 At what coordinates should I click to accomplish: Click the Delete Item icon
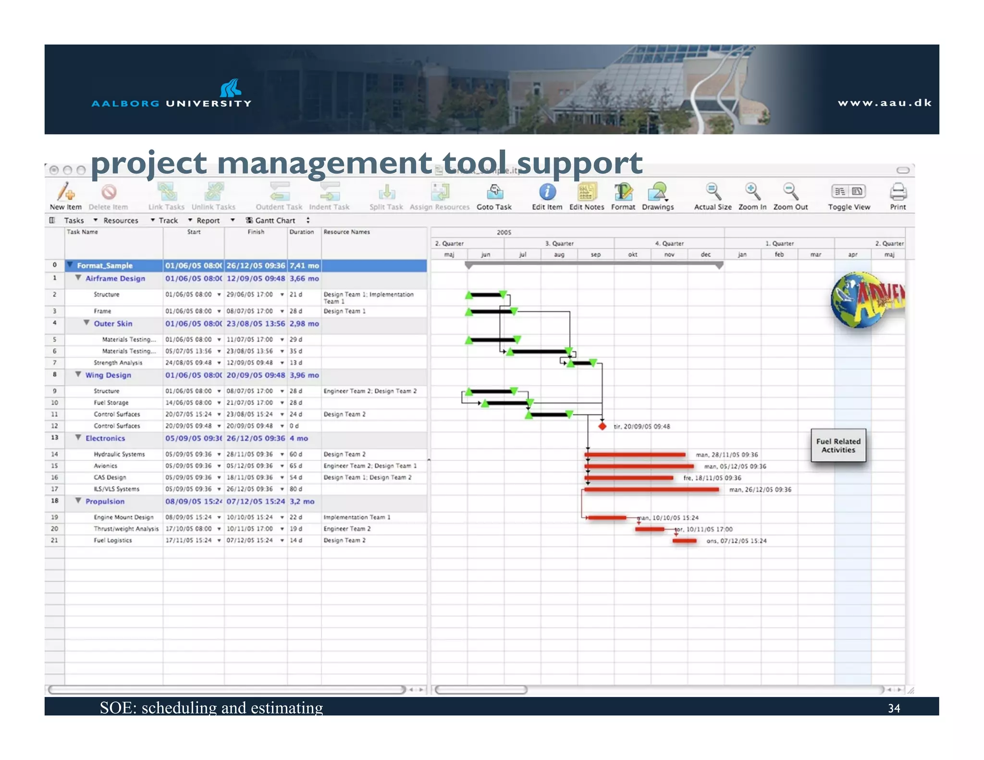click(109, 192)
